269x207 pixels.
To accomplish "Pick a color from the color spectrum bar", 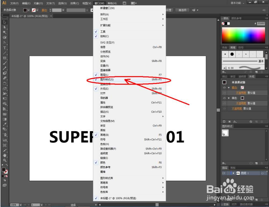I will pyautogui.click(x=243, y=35).
